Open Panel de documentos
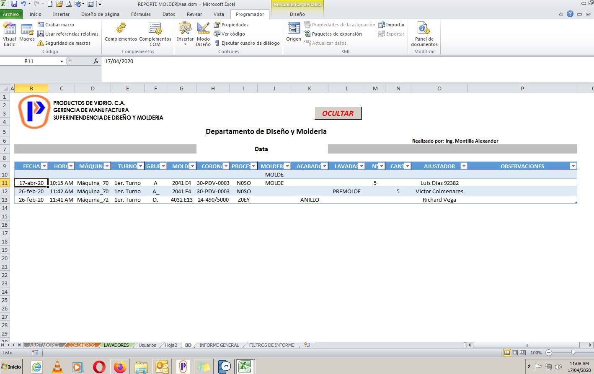Screen dimensions: 594x374 tap(424, 33)
